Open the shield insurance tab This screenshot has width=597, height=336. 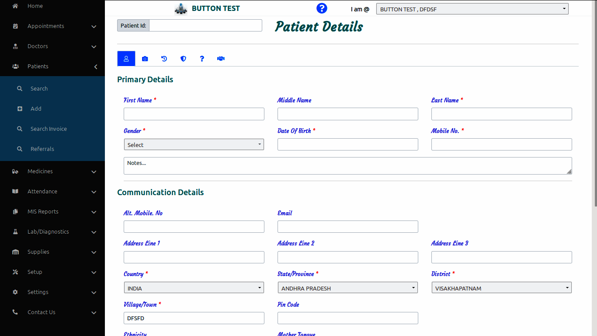pyautogui.click(x=183, y=59)
